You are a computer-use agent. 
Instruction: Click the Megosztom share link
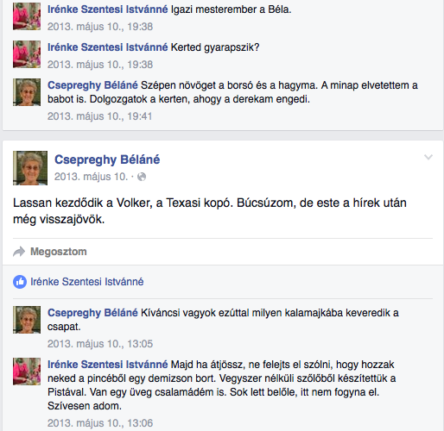(x=59, y=252)
